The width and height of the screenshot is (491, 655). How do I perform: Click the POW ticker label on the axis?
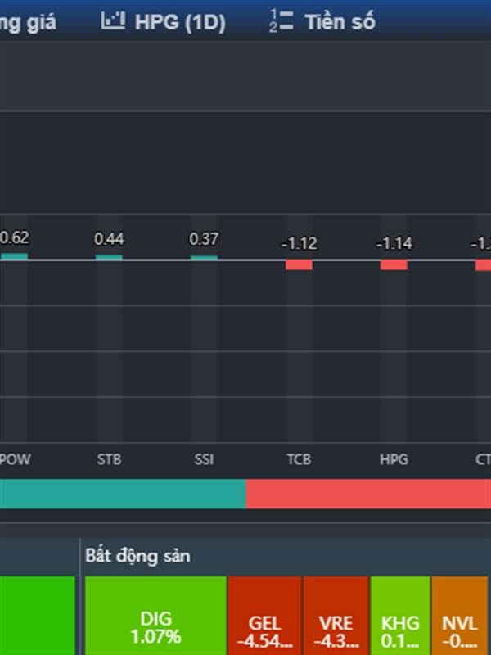15,459
